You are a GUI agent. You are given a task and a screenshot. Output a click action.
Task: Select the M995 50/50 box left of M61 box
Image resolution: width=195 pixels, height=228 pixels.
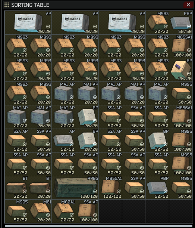[x=16, y=211]
